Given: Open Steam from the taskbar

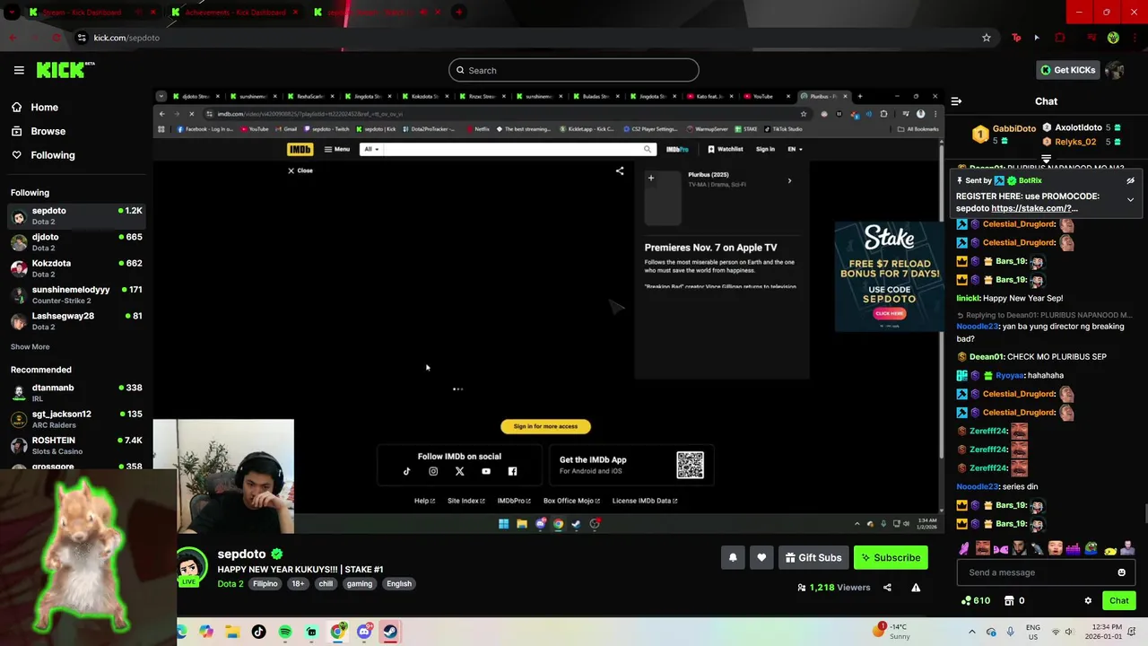Looking at the screenshot, I should (390, 632).
